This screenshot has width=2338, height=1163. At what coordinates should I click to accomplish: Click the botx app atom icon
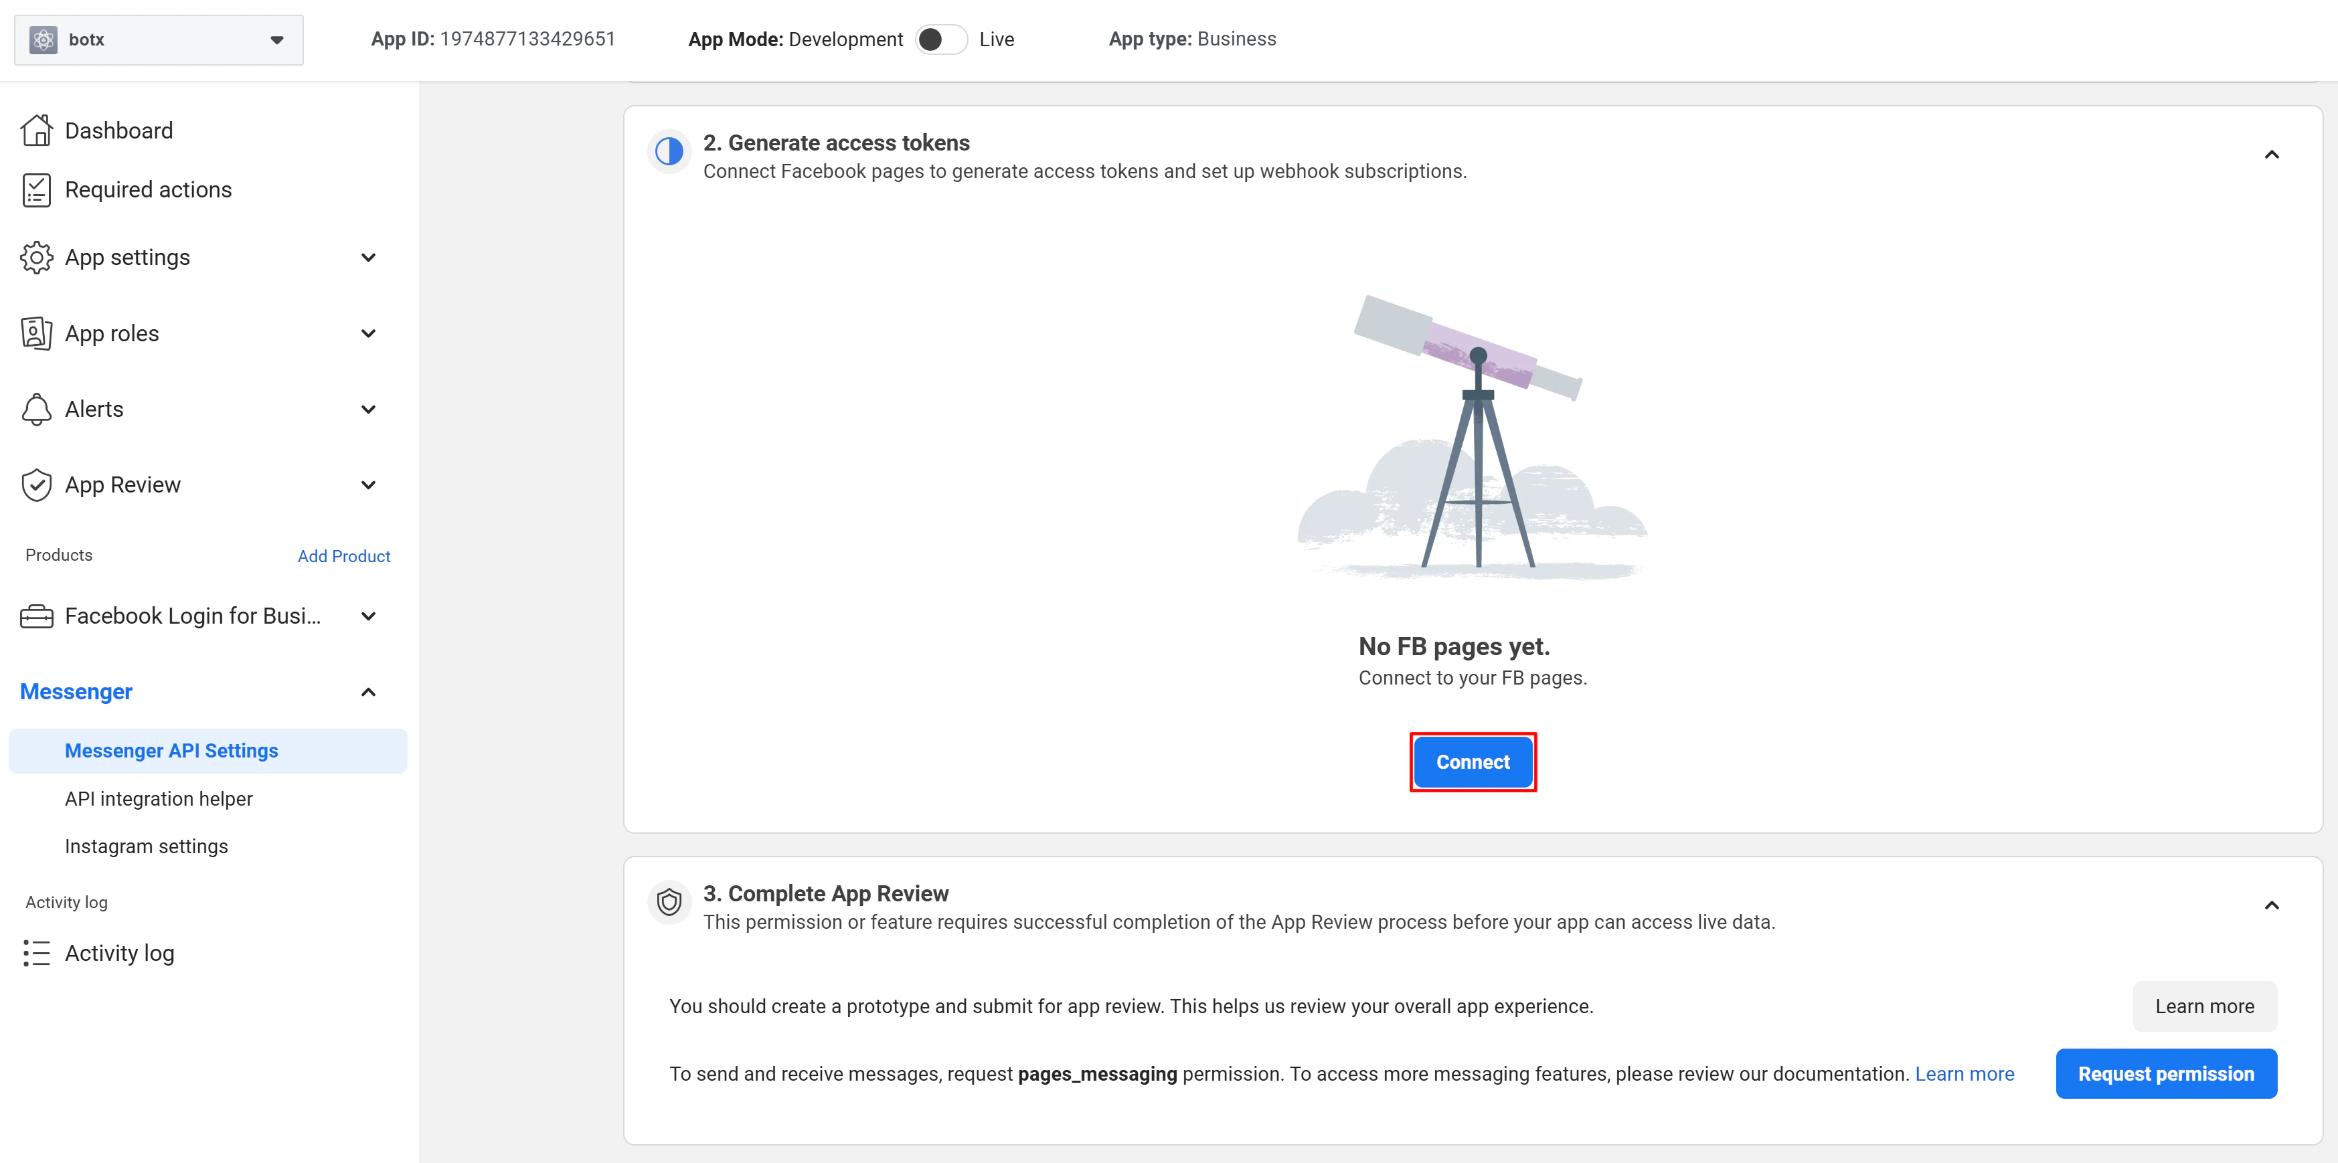[x=43, y=40]
